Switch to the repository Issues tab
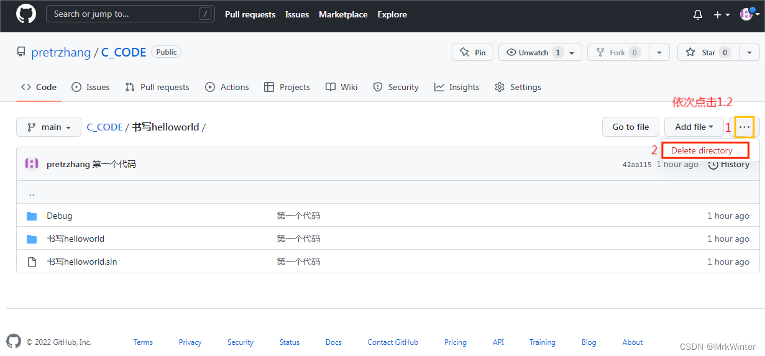 pos(91,87)
